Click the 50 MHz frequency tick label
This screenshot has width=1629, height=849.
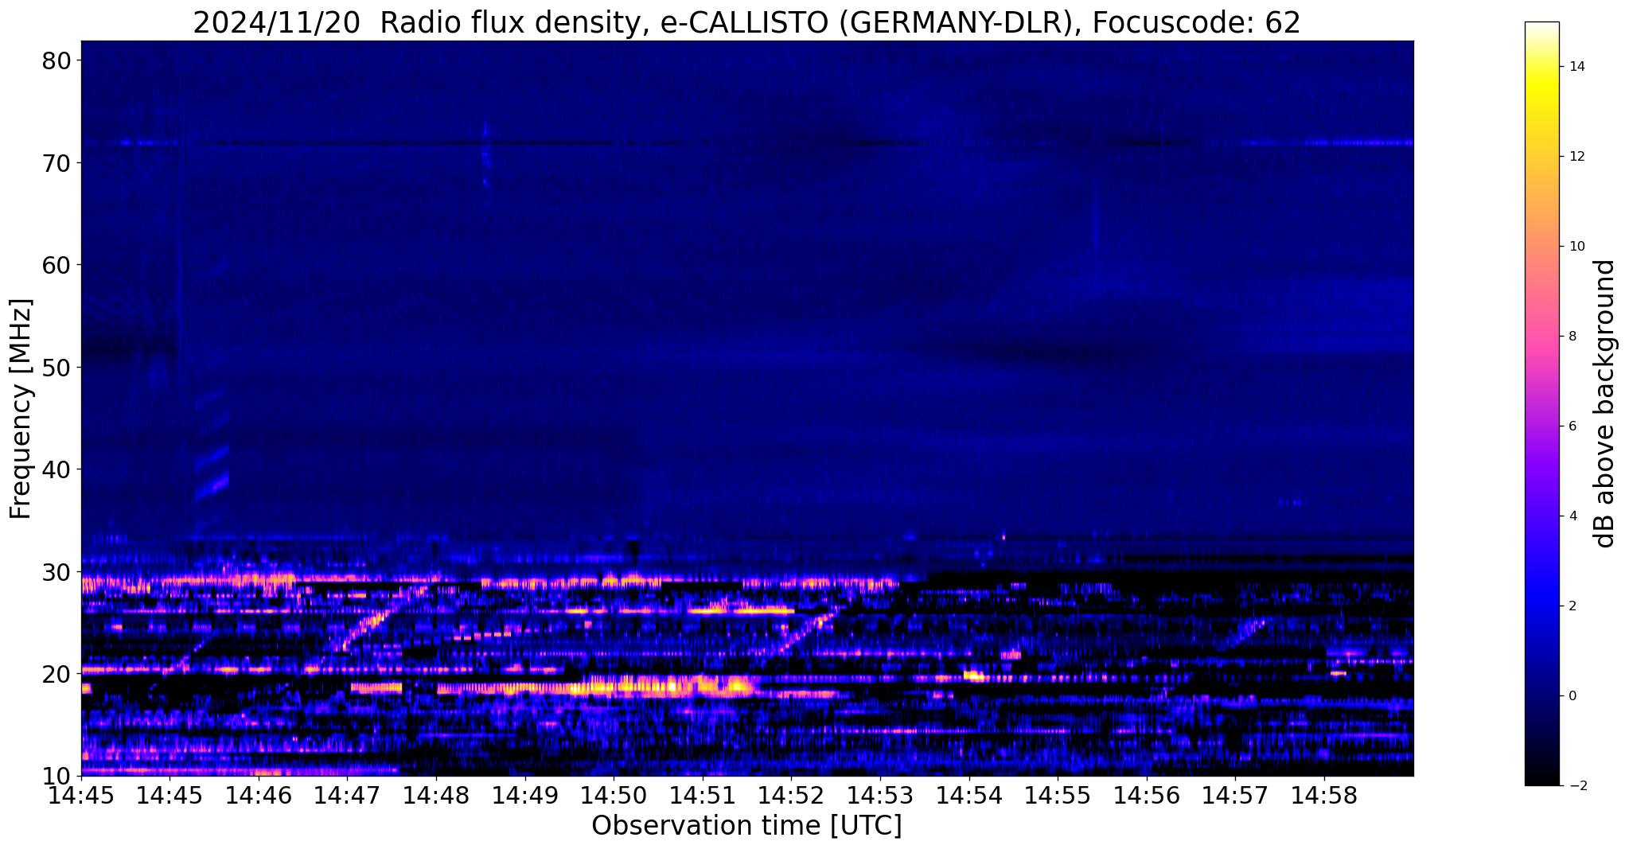[57, 368]
